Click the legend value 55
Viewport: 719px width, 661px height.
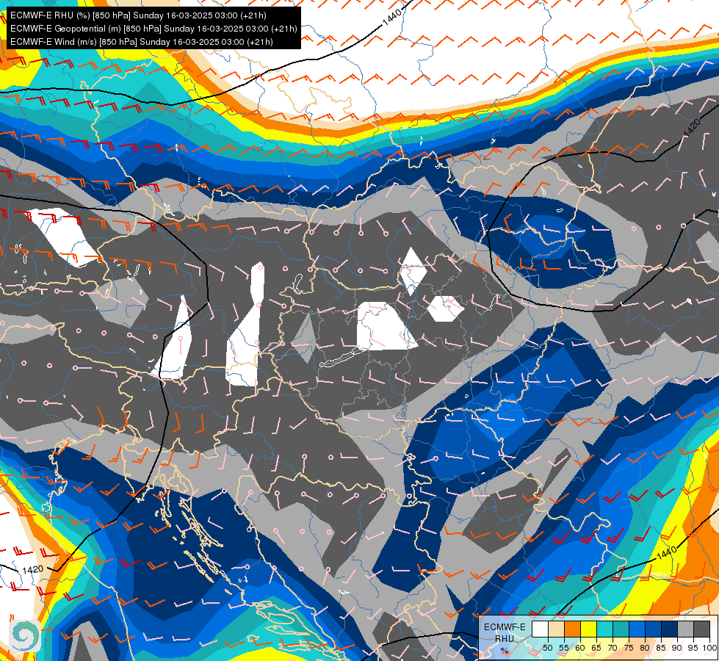564,648
